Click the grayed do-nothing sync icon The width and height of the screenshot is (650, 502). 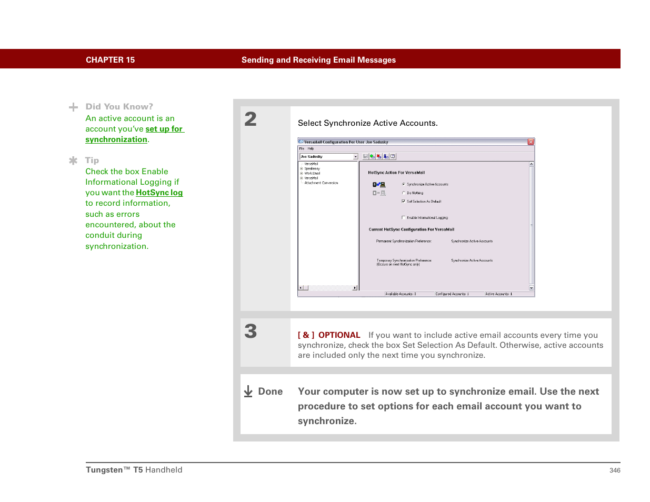pos(379,193)
